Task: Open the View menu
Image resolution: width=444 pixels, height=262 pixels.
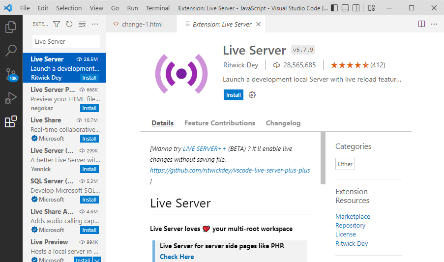Action: pyautogui.click(x=96, y=8)
